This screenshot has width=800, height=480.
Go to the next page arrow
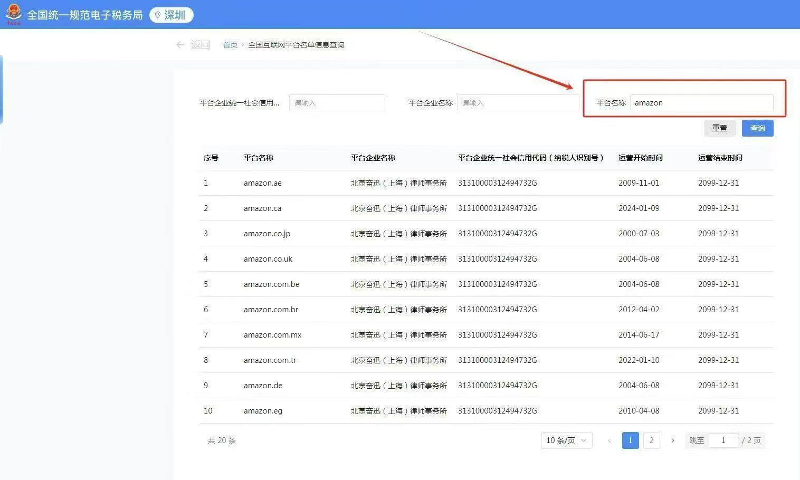672,440
